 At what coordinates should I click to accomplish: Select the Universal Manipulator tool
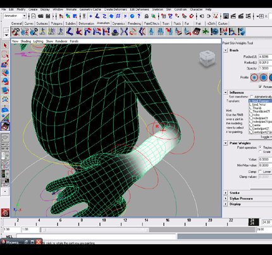tap(5, 99)
